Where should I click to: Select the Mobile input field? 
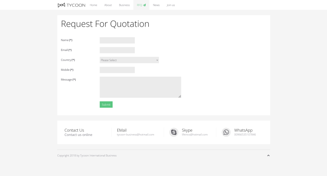(x=117, y=70)
